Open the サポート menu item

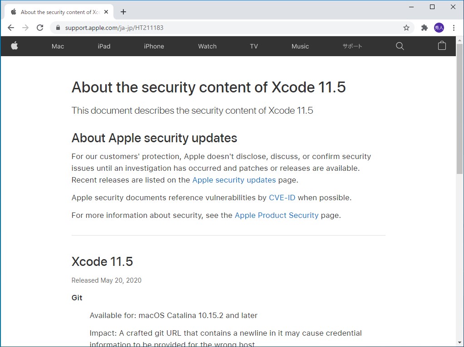tap(352, 46)
